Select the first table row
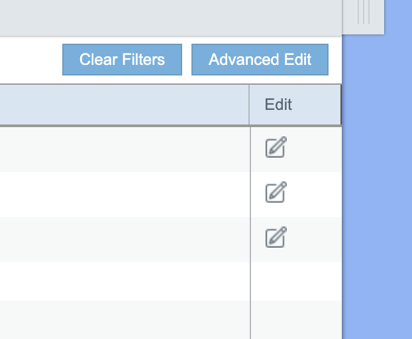 point(125,149)
